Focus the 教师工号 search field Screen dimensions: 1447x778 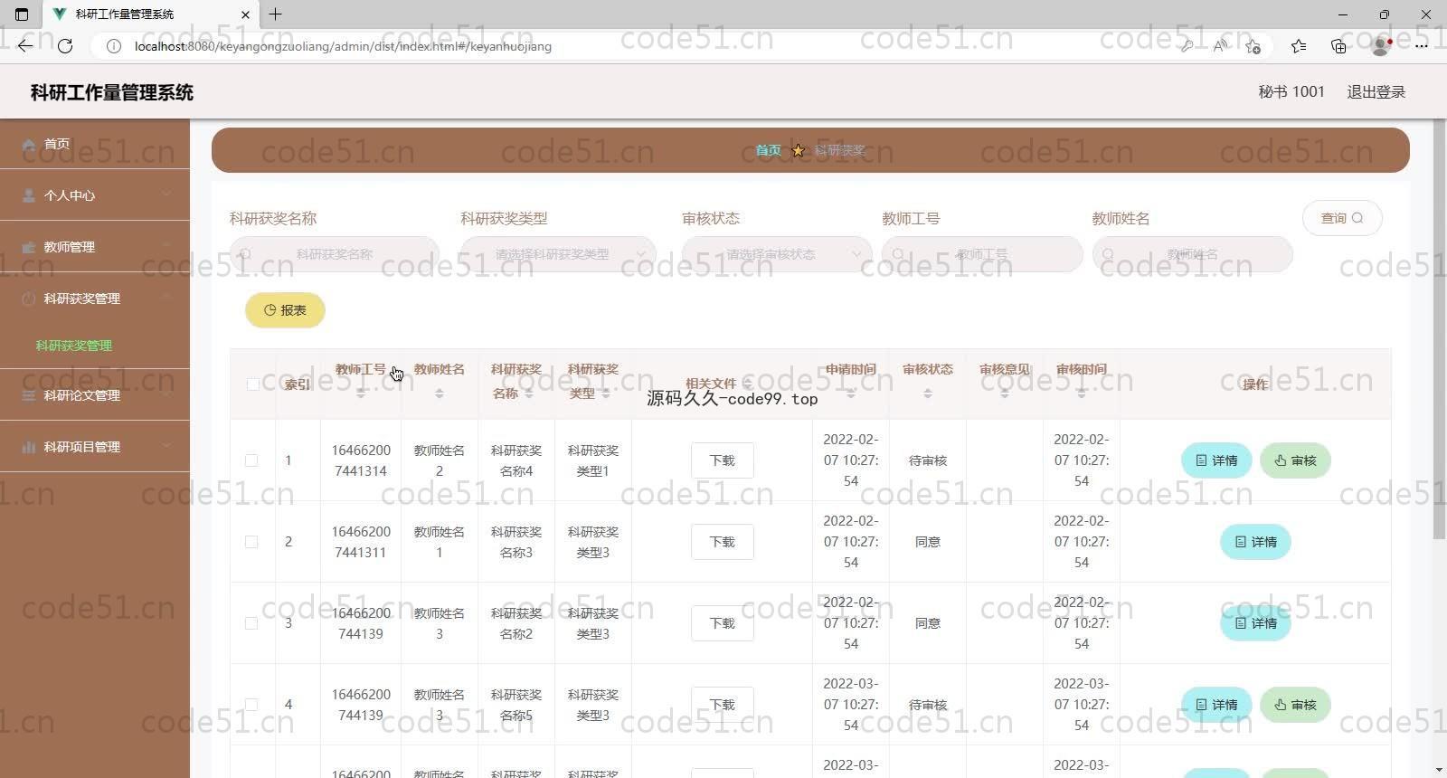[x=982, y=254]
